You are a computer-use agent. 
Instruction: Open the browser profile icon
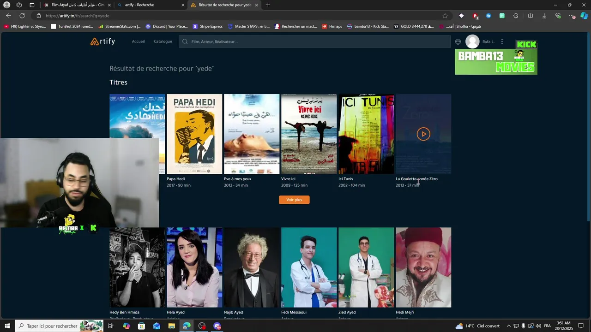7,5
